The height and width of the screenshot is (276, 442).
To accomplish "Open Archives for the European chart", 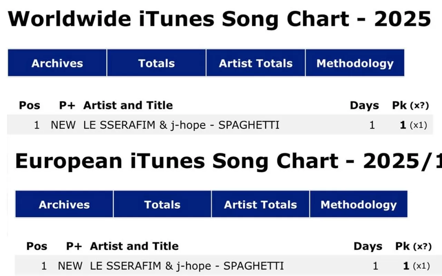I will click(x=64, y=204).
